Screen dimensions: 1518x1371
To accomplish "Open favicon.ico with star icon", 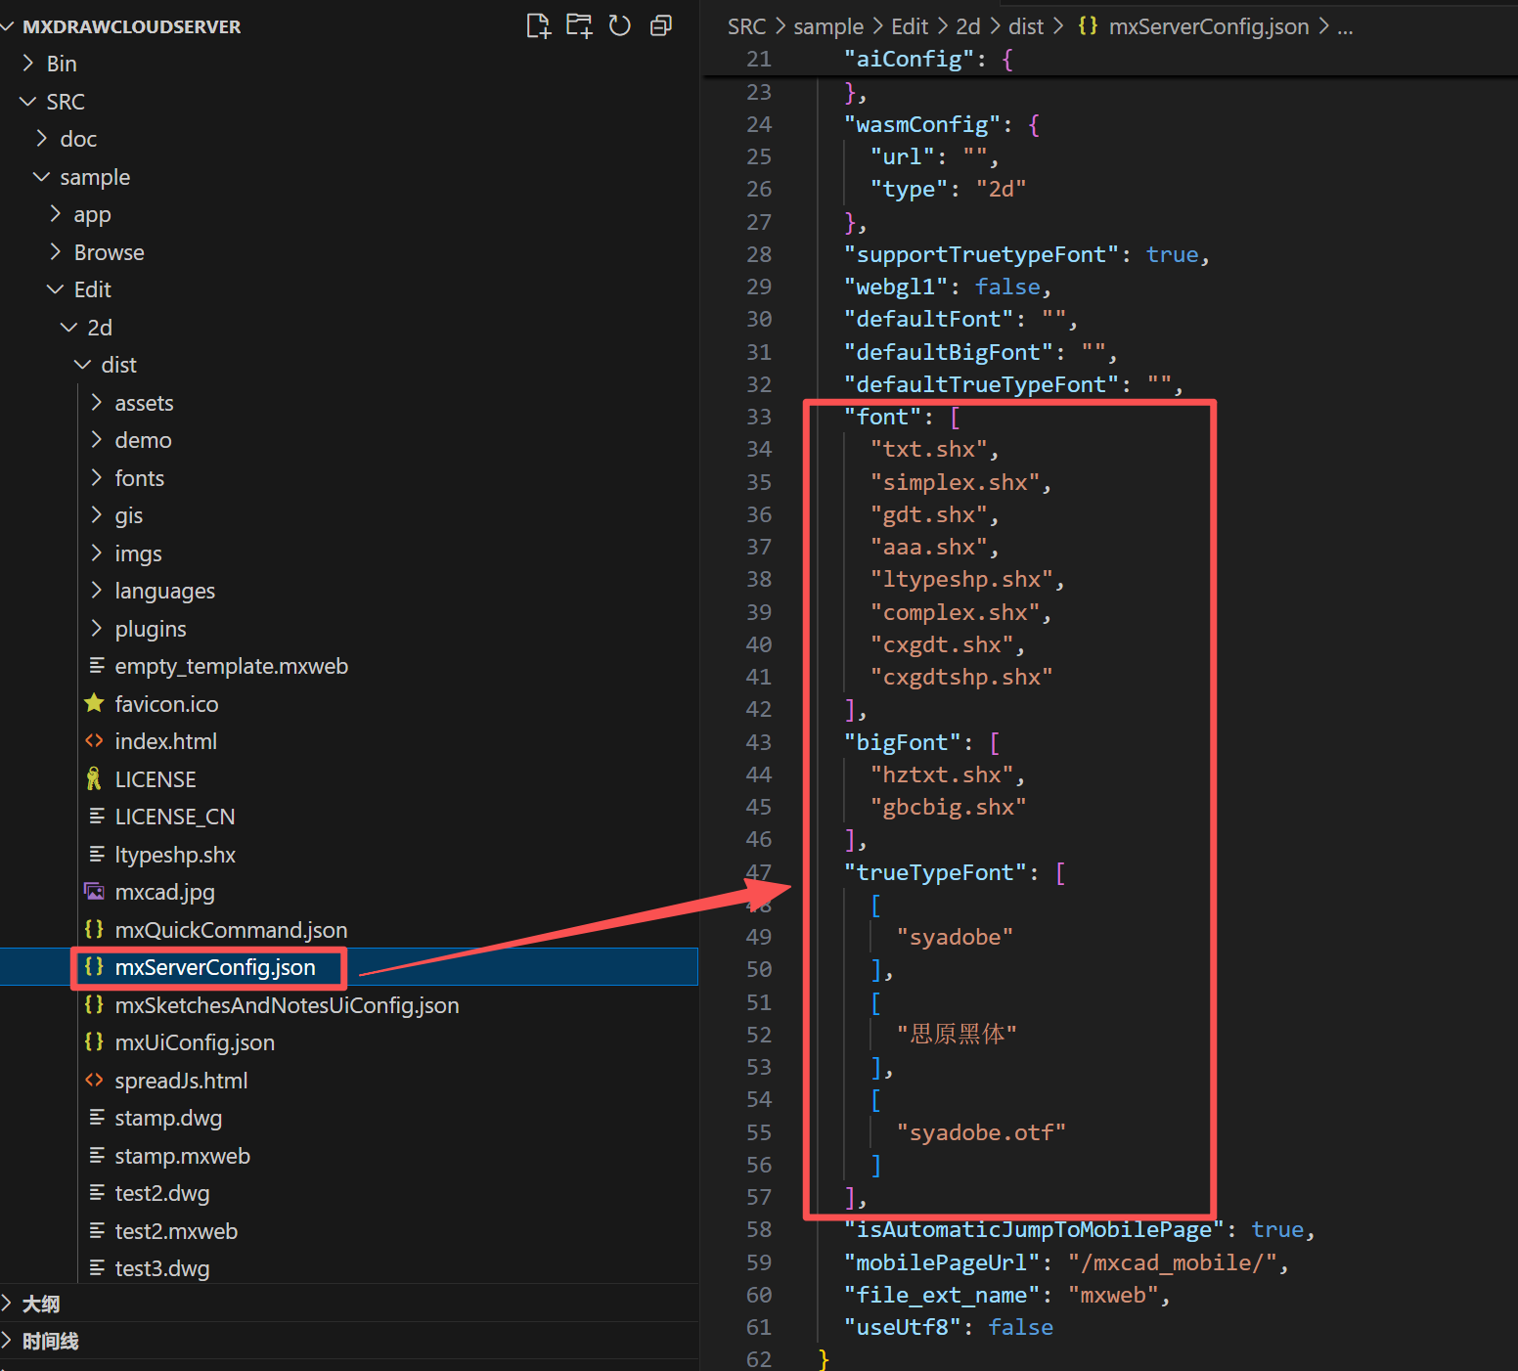I will point(165,704).
